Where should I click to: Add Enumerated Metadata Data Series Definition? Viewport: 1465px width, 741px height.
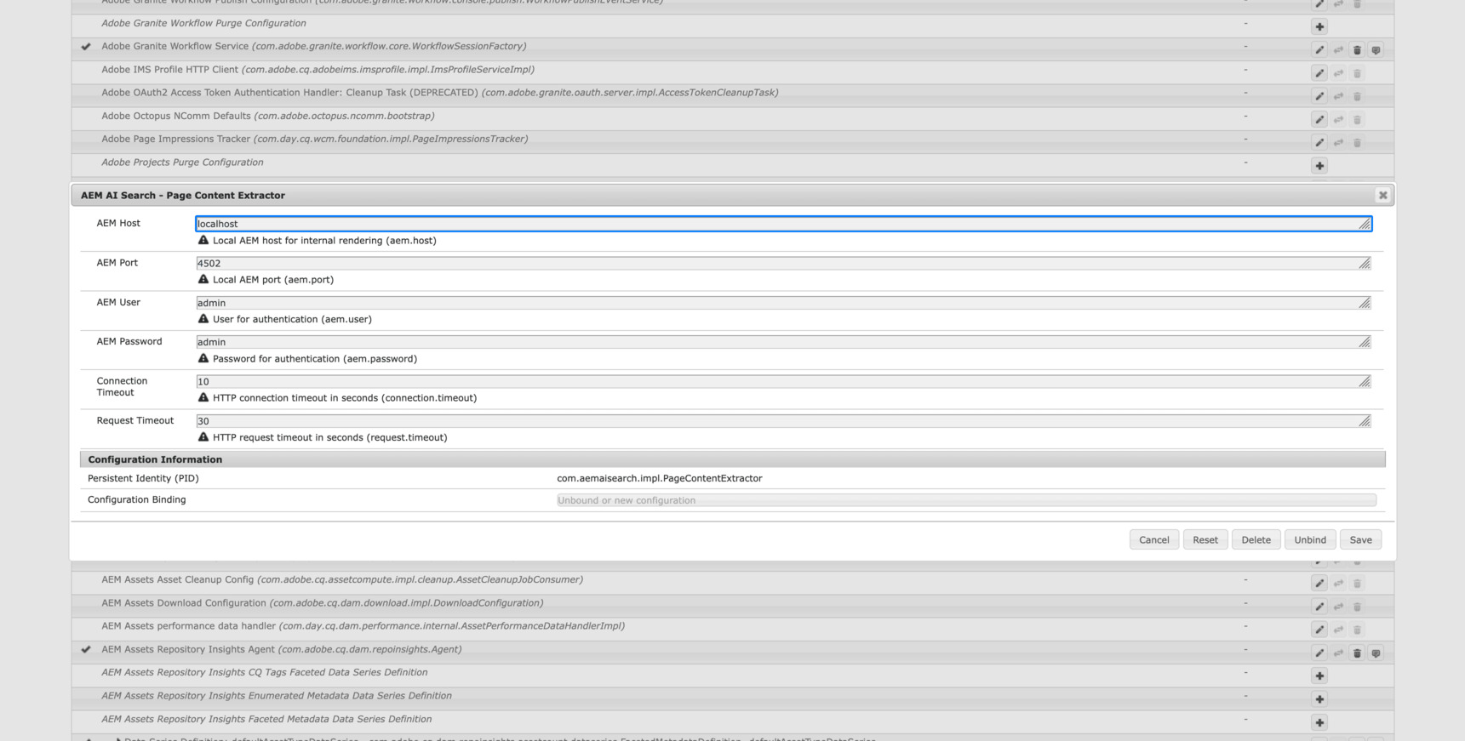[x=1319, y=699]
